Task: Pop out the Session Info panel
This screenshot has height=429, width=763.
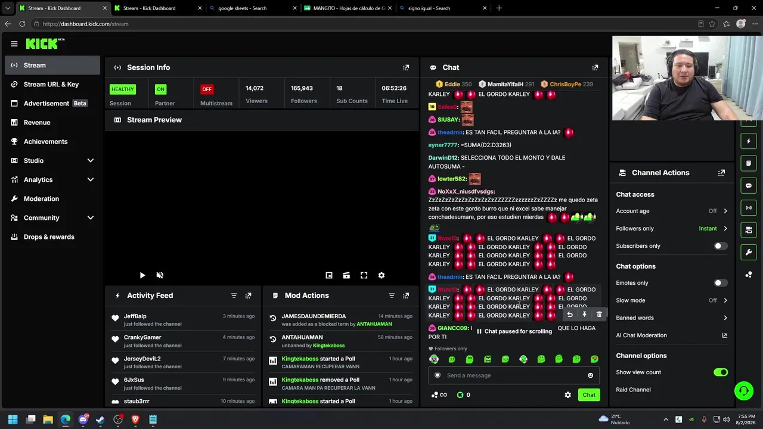Action: coord(406,67)
